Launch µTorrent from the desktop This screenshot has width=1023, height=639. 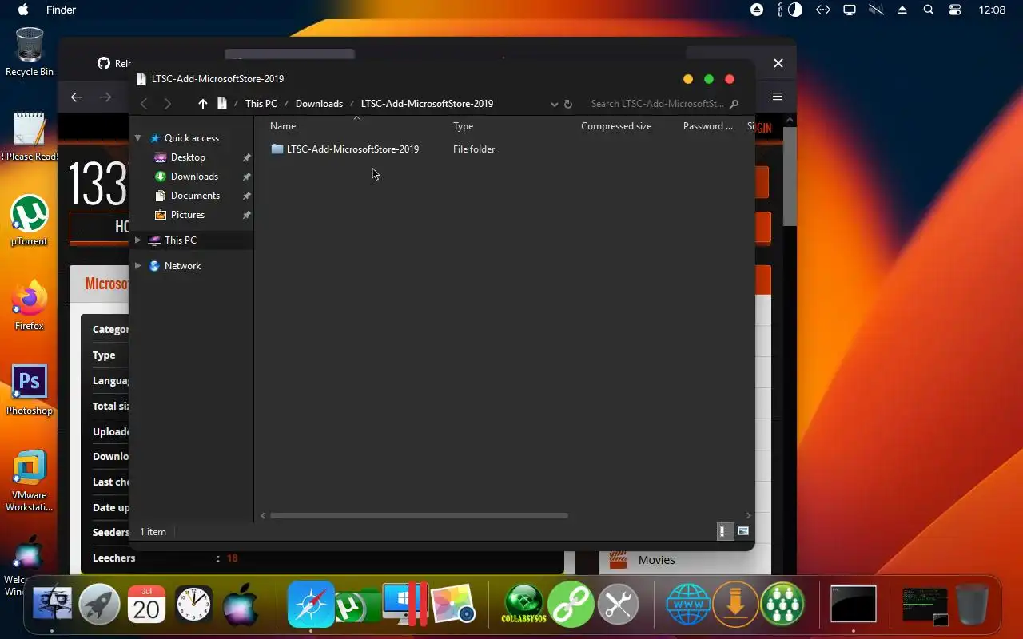30,220
